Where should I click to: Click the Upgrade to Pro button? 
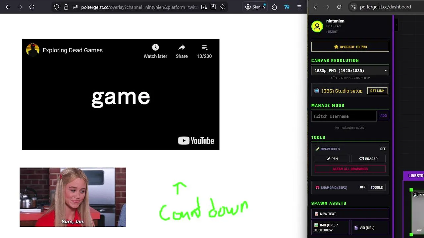click(x=350, y=47)
